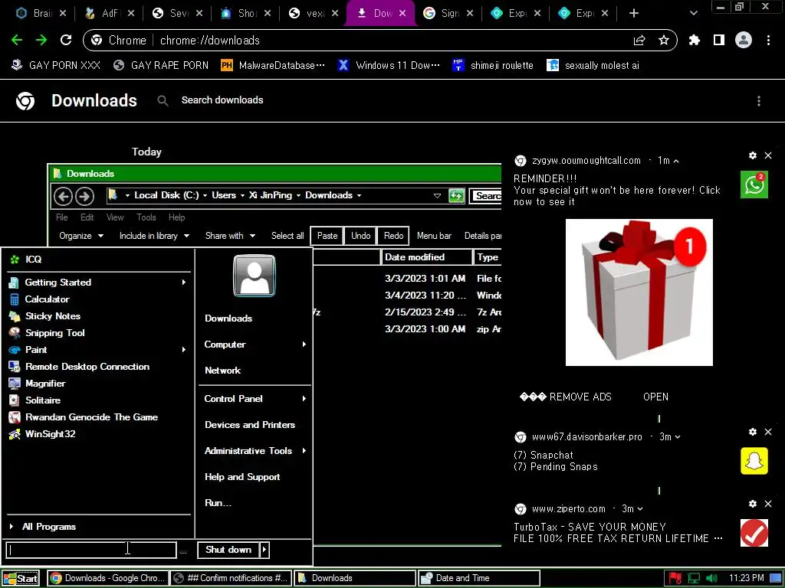Click OPEN on the gift notification

[x=656, y=397]
